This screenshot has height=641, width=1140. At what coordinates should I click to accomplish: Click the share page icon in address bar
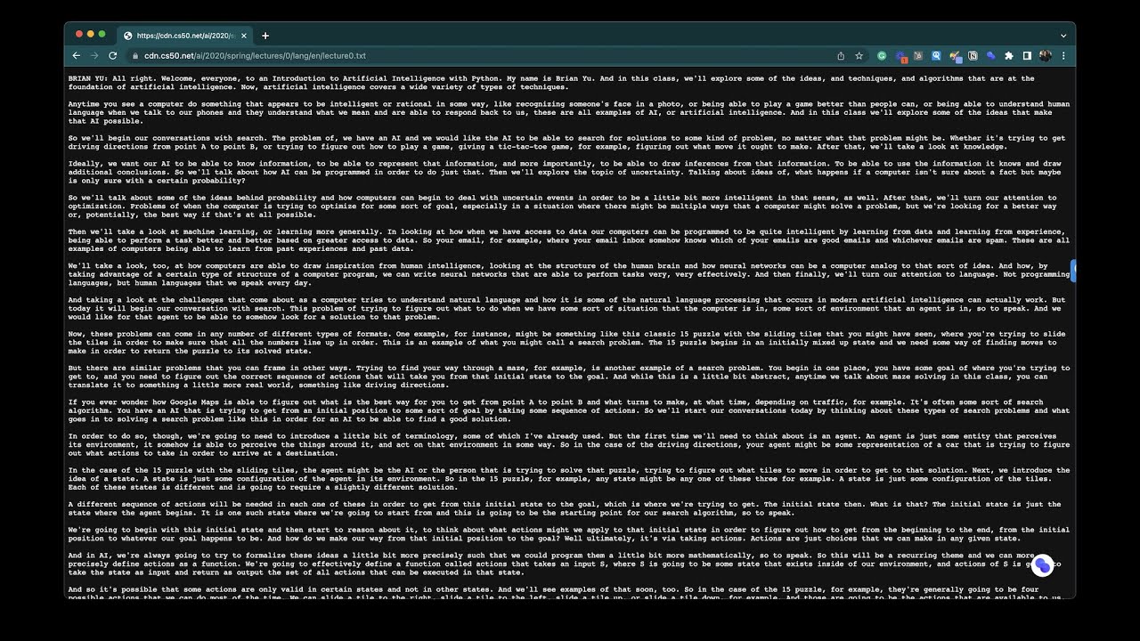pos(841,55)
